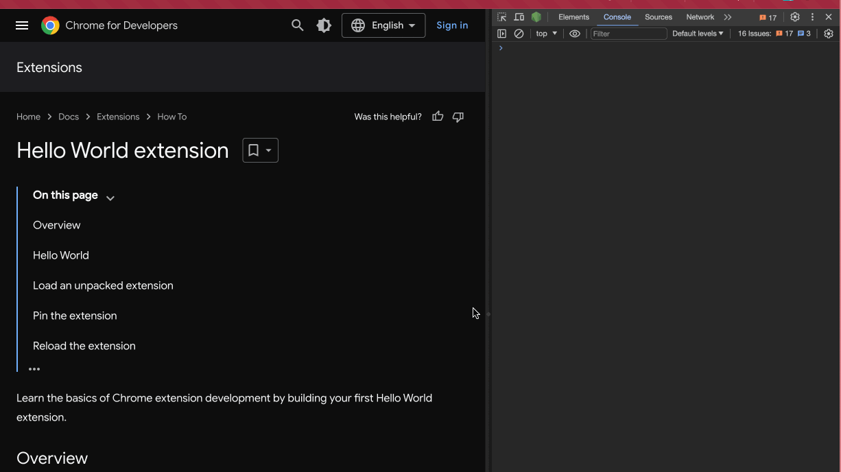Give a thumbs up to 'Was this helpful'
Image resolution: width=841 pixels, height=472 pixels.
(x=438, y=117)
